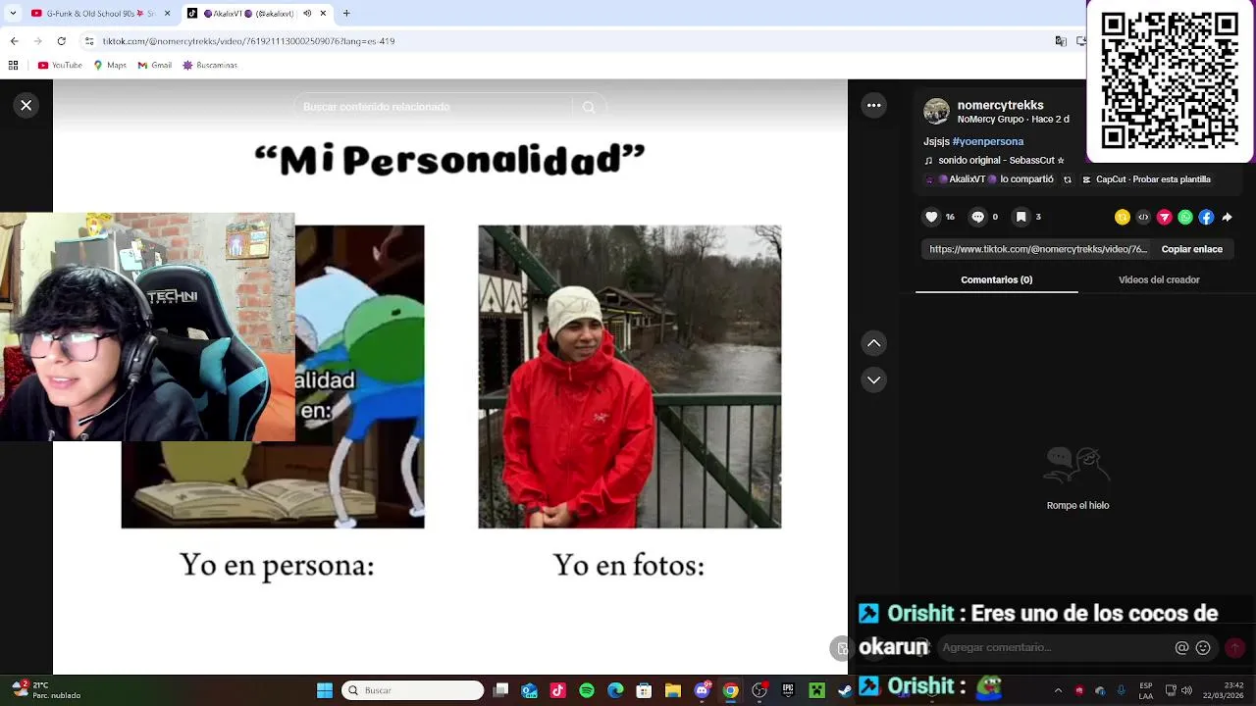
Task: Show hidden tray icons chevron
Action: (x=1058, y=690)
